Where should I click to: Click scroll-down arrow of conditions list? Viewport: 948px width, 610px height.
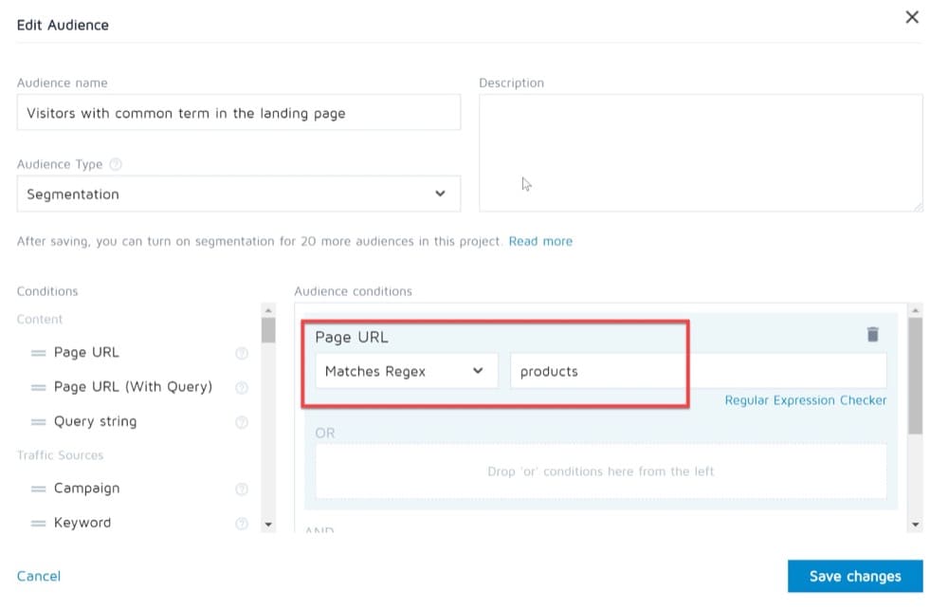tap(268, 524)
